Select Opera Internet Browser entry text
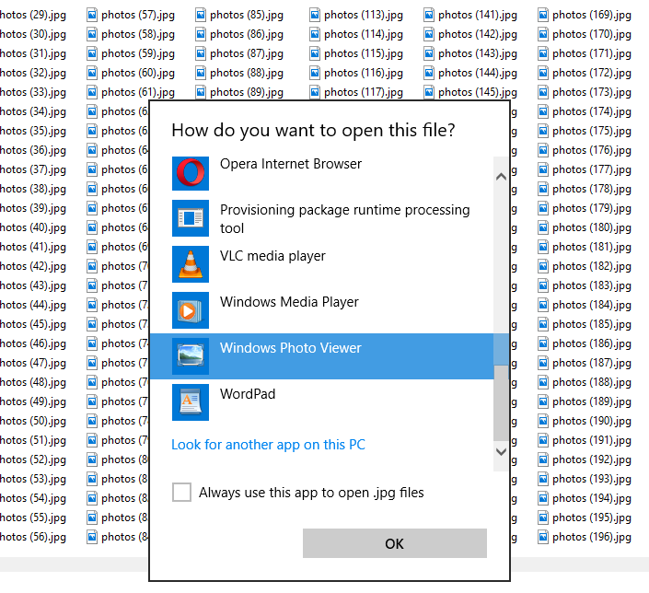 click(291, 164)
